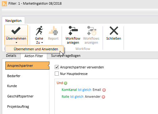
Task: Click the Und logical operator link
Action: point(60,83)
